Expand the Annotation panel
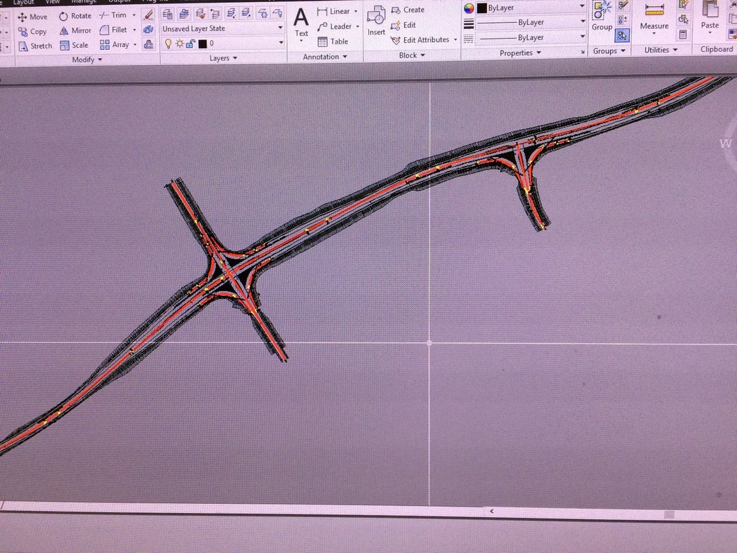The width and height of the screenshot is (737, 553). [325, 57]
